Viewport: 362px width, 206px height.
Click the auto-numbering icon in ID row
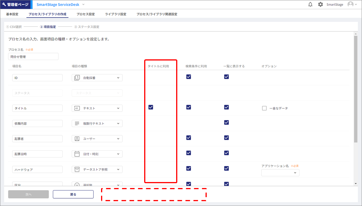[x=77, y=78]
